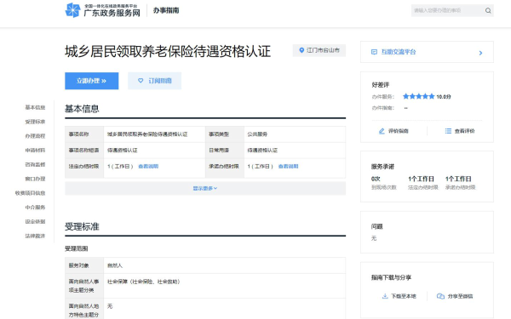The width and height of the screenshot is (511, 319).
Task: Click the 服务承诺 card heading
Action: point(382,167)
